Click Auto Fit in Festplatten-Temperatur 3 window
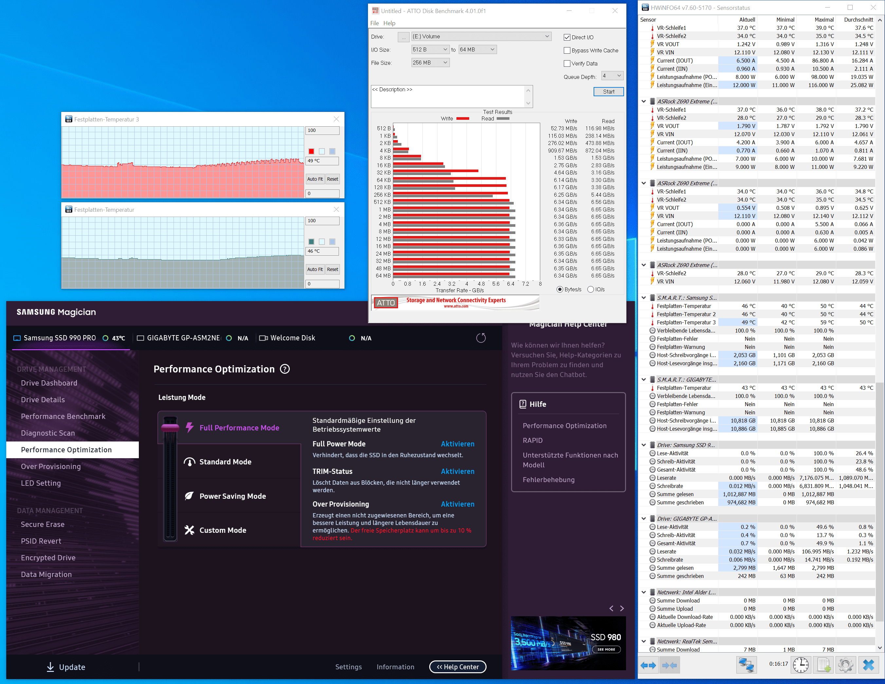 pos(315,179)
